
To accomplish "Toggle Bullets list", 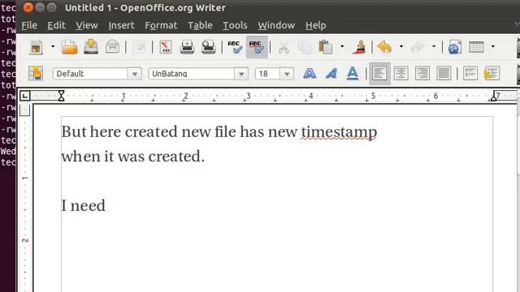I will [492, 73].
